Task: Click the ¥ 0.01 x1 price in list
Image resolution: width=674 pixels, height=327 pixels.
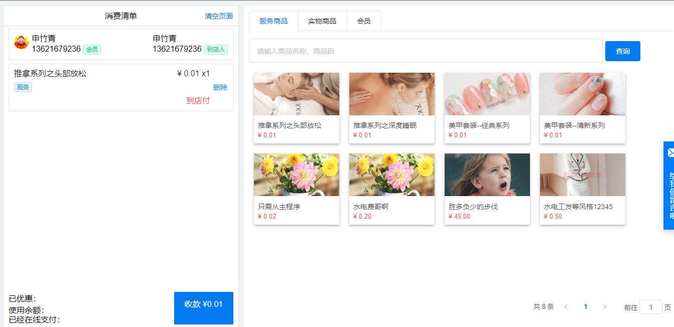Action: (194, 74)
